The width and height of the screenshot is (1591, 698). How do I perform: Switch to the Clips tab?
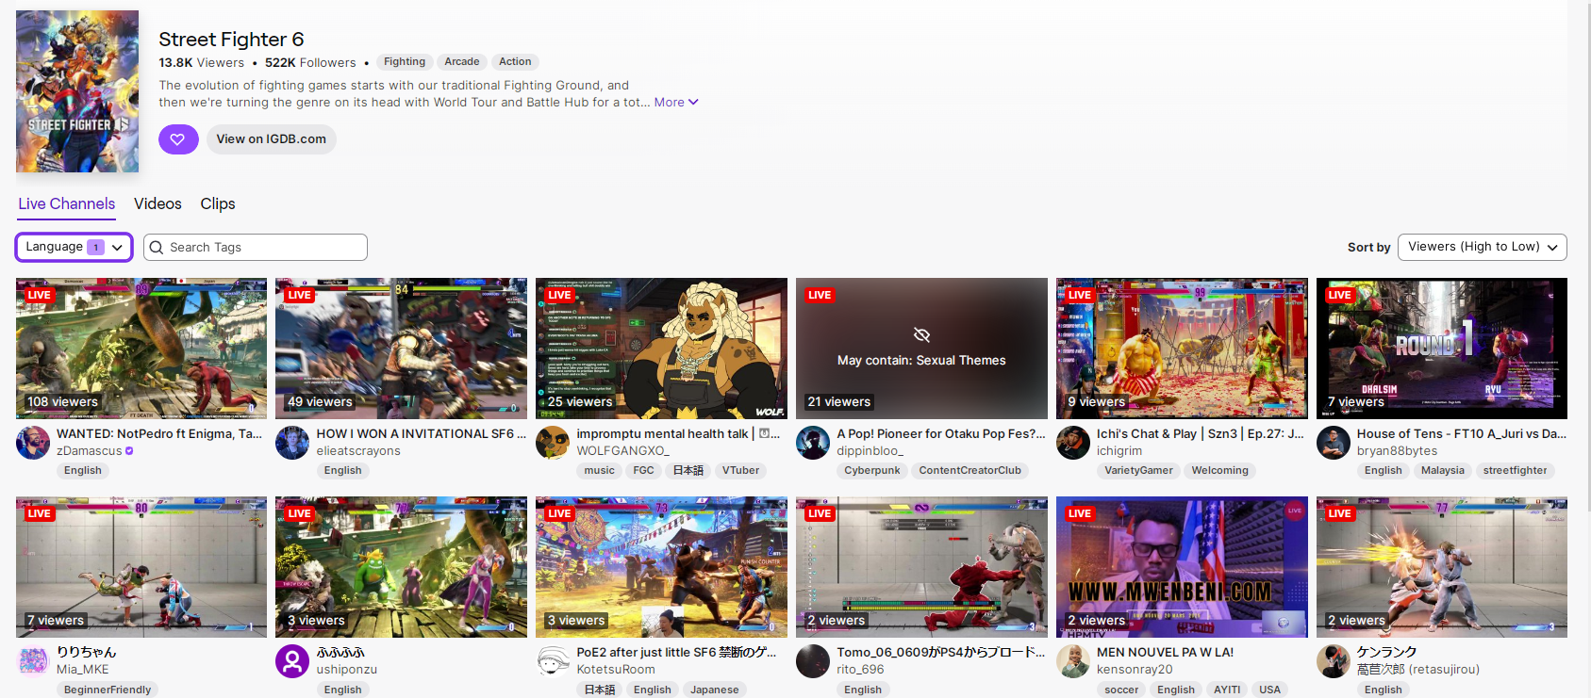coord(218,204)
